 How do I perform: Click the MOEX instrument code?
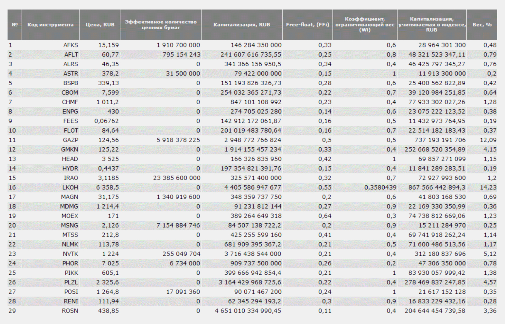coord(70,216)
